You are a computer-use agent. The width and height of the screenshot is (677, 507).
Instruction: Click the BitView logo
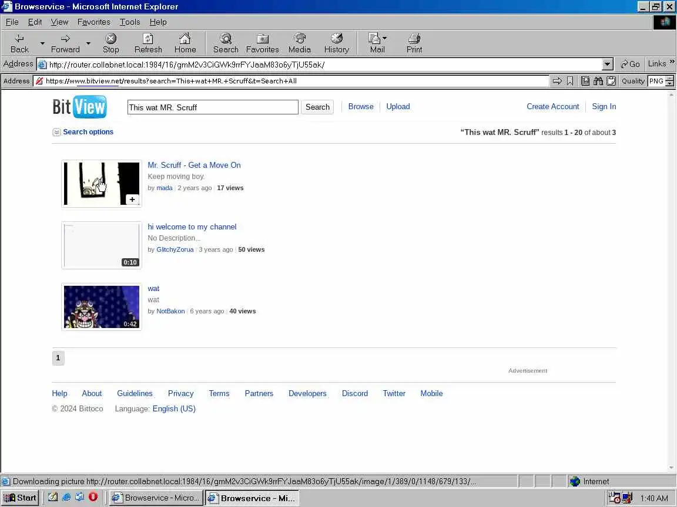(80, 107)
